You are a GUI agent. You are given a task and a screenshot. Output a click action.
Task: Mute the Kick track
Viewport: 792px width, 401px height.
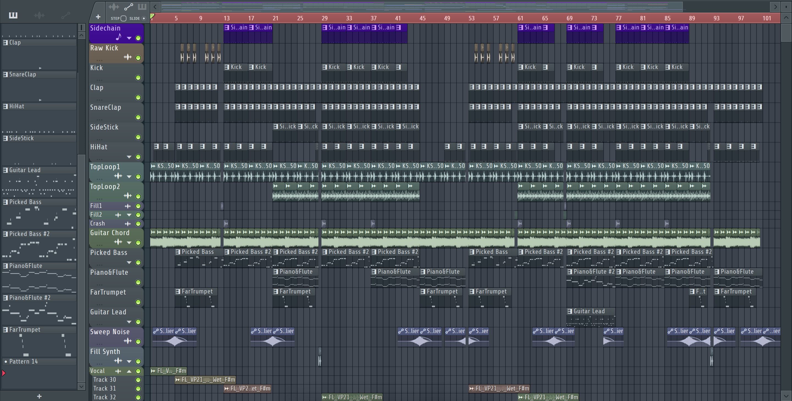138,78
